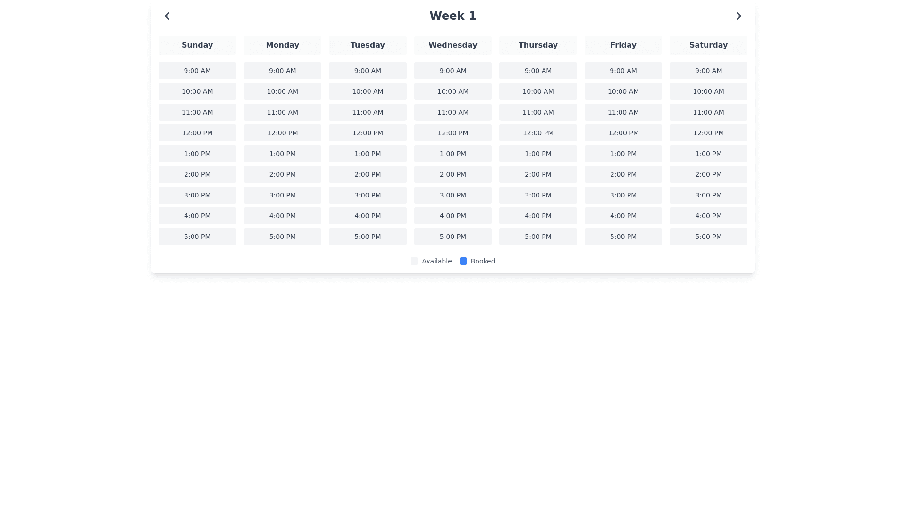Reserve Wednesday 9:00 AM slot

pos(453,71)
